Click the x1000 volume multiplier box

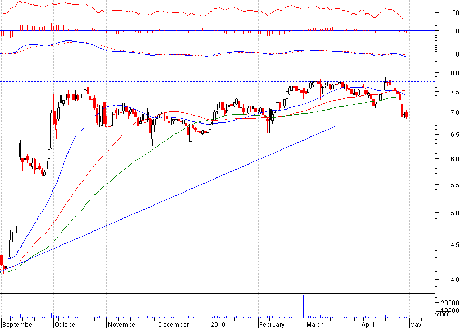442,314
